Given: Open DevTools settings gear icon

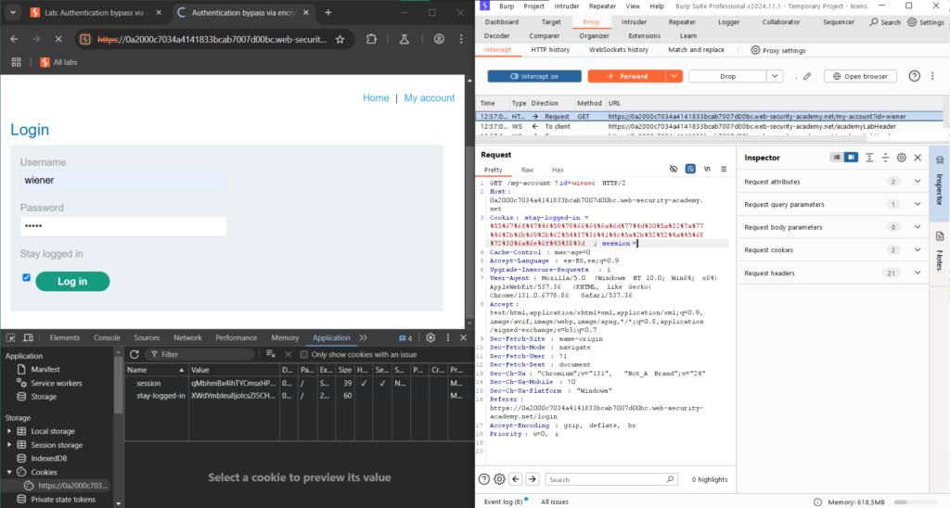Looking at the screenshot, I should coord(430,337).
